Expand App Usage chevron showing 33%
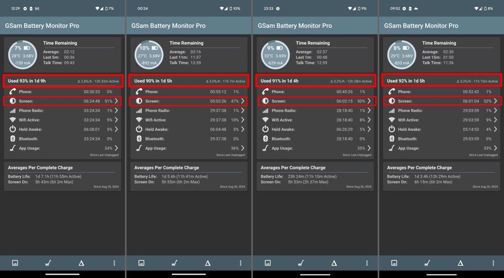 coord(496,148)
